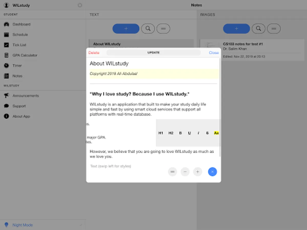The image size is (307, 230).
Task: Select the About WILstudy note row behind the dialog
Action: [141, 44]
